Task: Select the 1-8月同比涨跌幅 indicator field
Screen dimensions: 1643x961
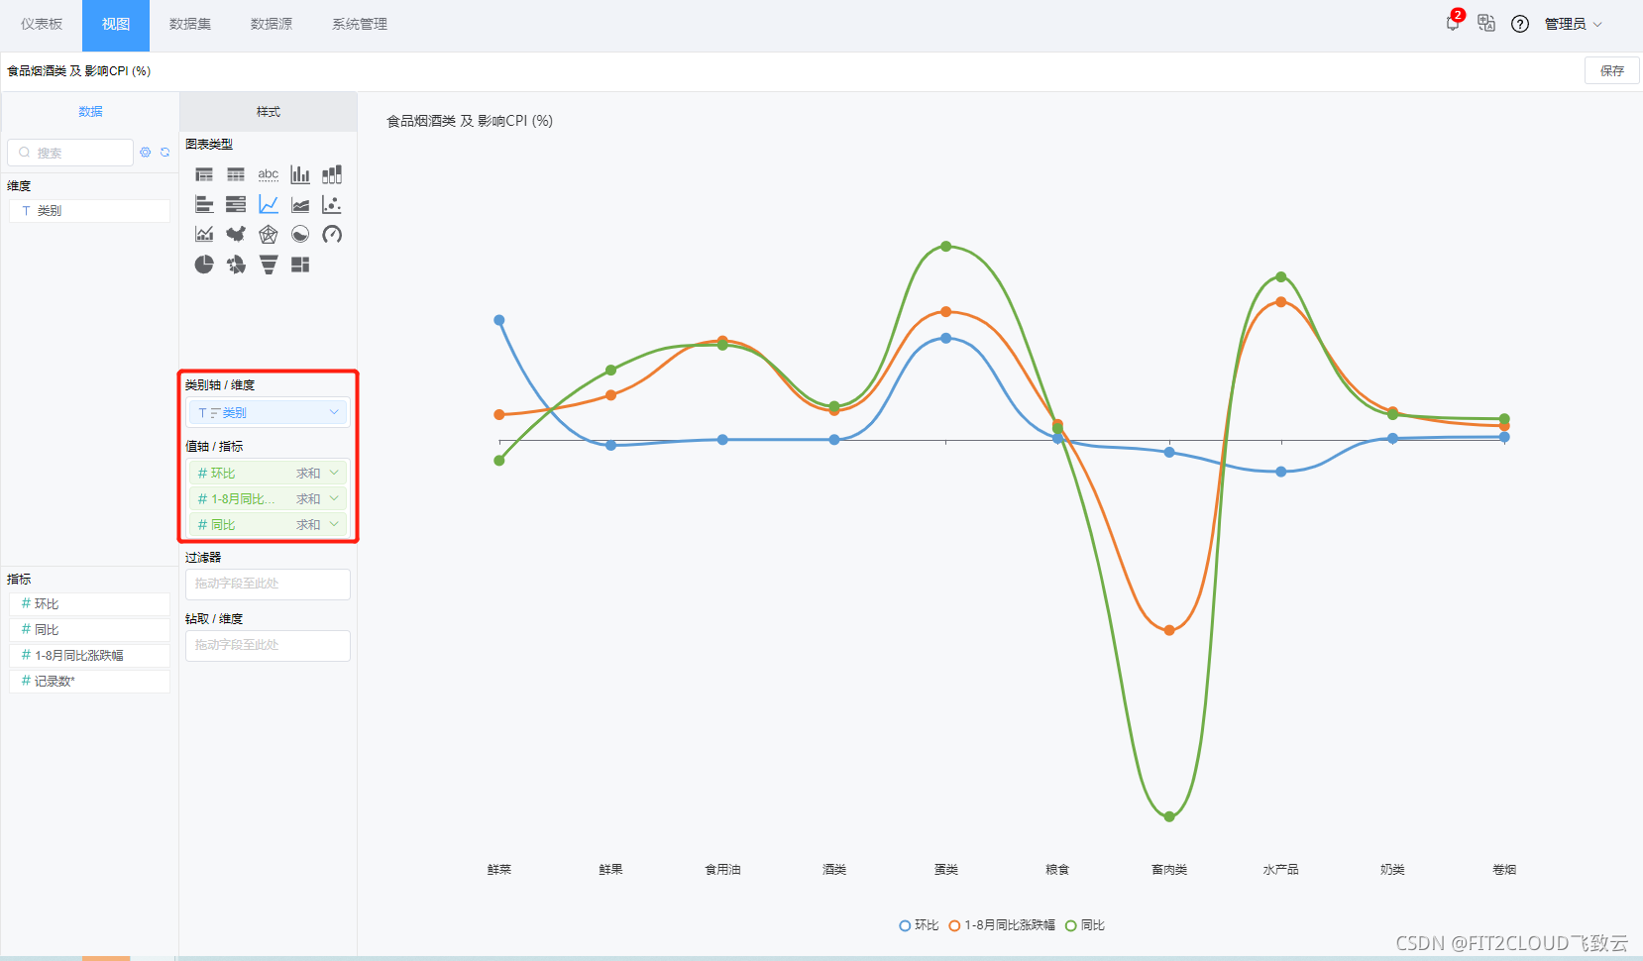Action: pyautogui.click(x=90, y=655)
